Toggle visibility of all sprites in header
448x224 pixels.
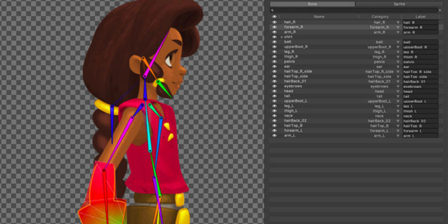point(274,17)
